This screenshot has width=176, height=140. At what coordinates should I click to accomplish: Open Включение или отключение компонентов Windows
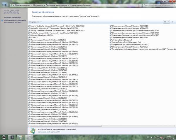click(15, 22)
